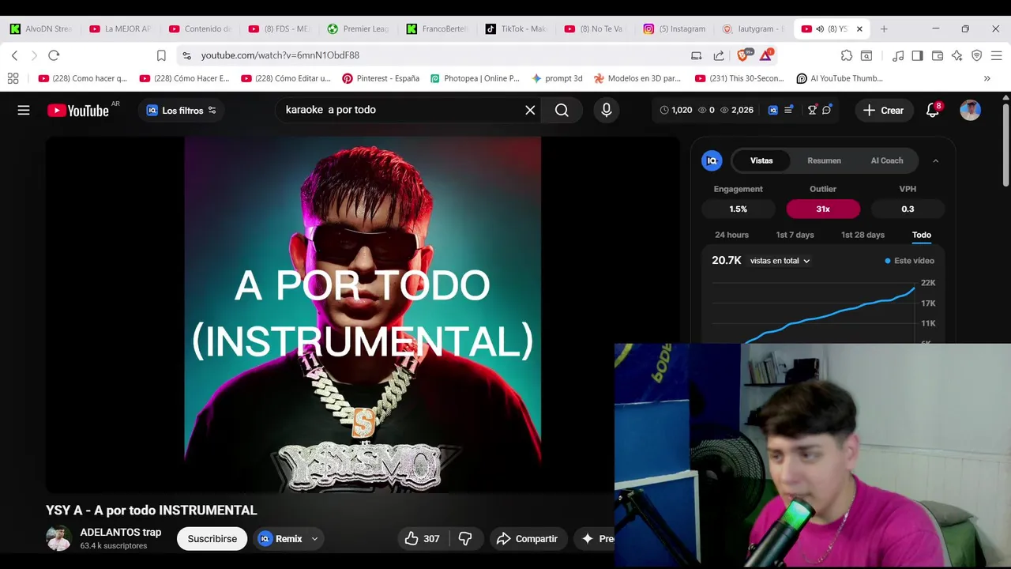
Task: Open the browser apps grid icon
Action: [x=13, y=78]
